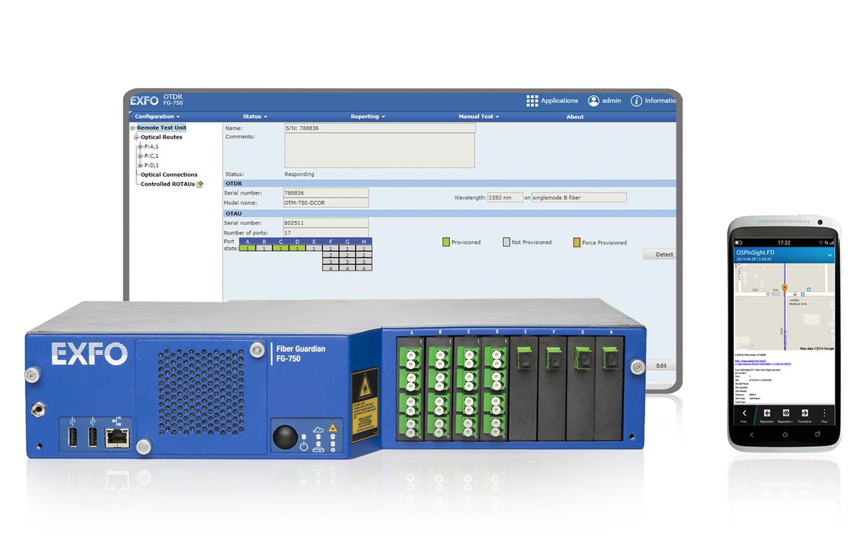Select port 4 cell in column H
This screenshot has height=557, width=866.
click(x=364, y=268)
